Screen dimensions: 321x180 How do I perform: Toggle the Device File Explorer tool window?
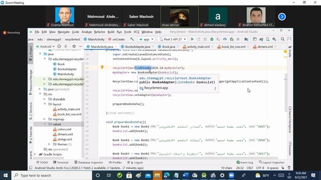click(290, 119)
